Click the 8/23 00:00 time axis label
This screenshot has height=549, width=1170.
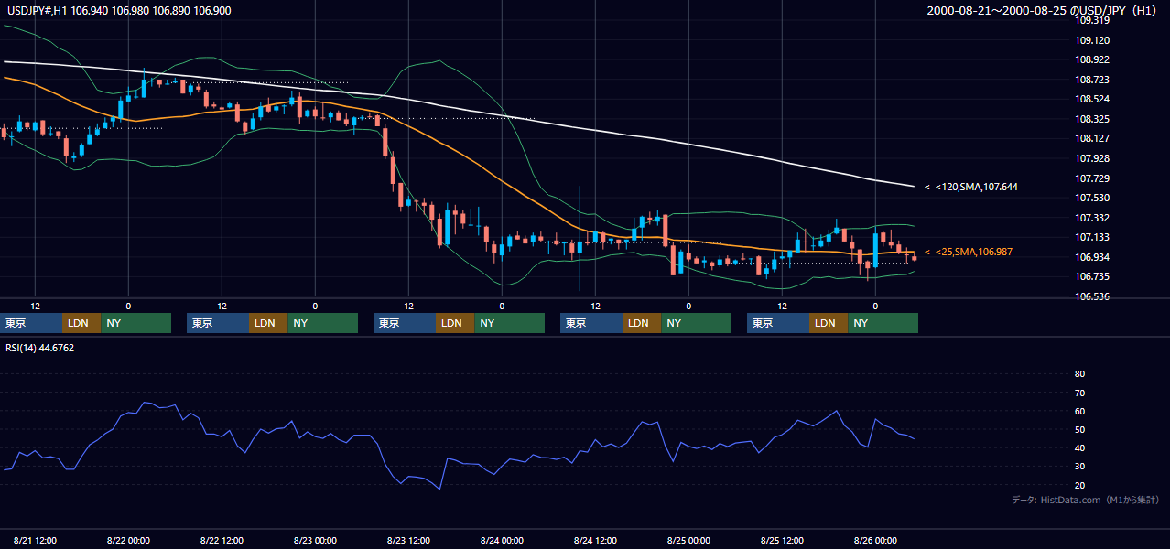[x=315, y=540]
